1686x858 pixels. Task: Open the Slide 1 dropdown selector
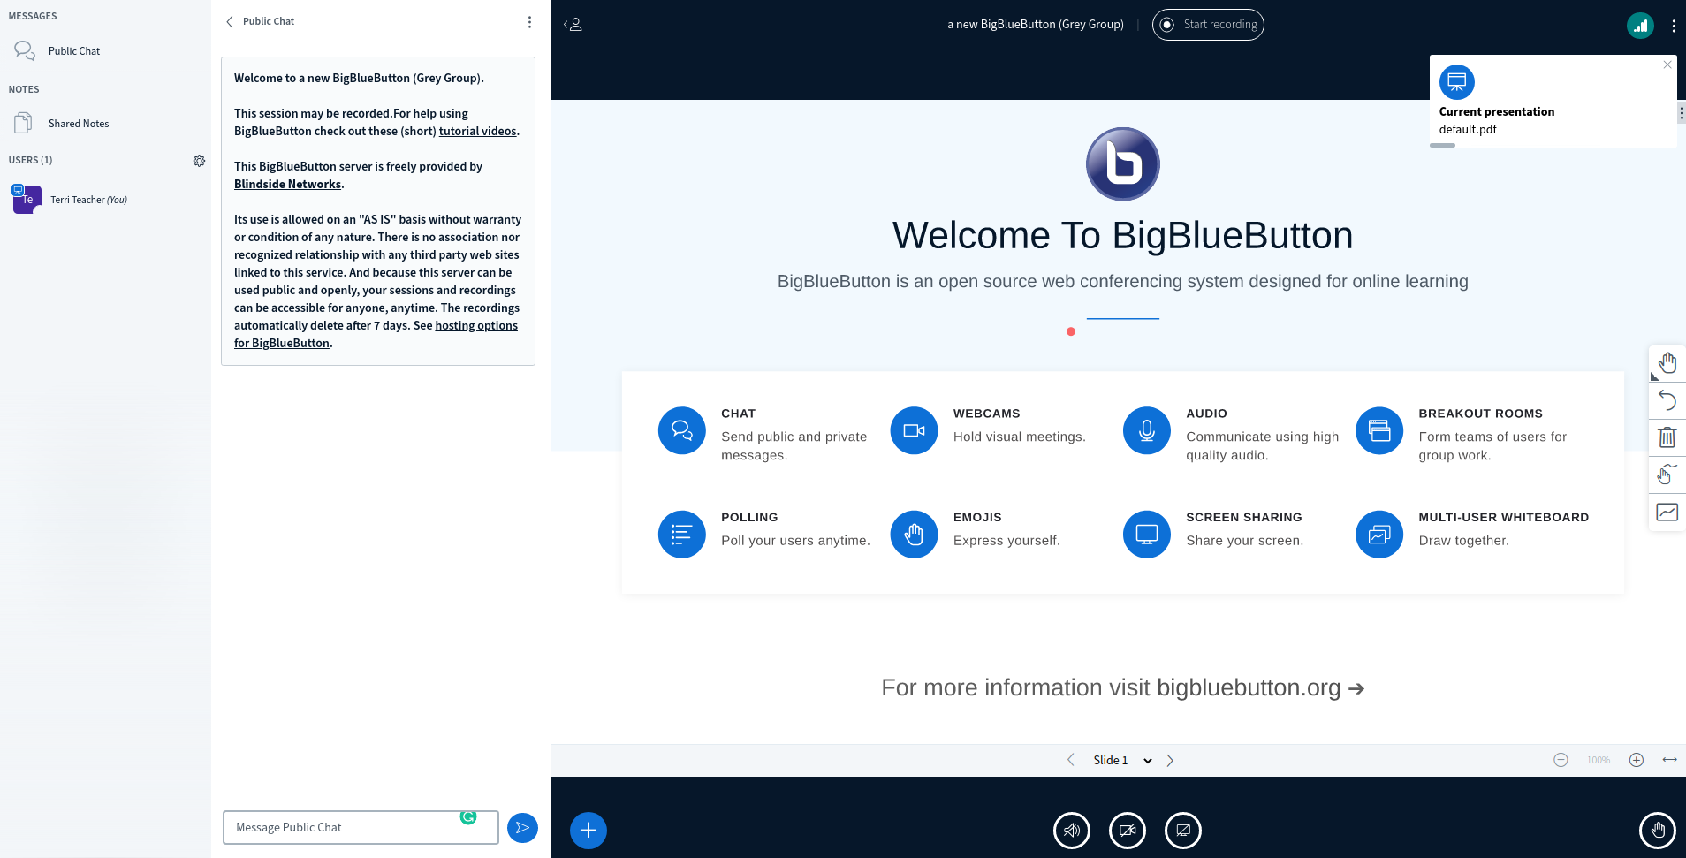point(1123,760)
